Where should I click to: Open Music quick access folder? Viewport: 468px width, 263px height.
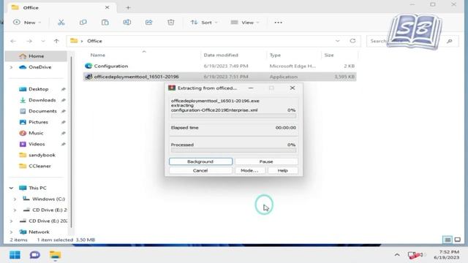(x=36, y=133)
